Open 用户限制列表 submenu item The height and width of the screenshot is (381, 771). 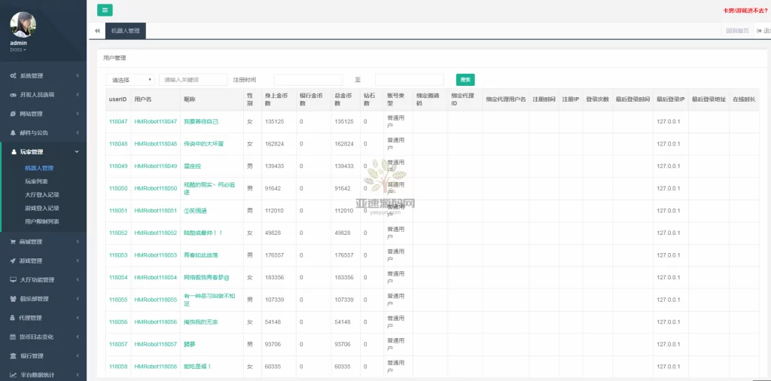41,221
